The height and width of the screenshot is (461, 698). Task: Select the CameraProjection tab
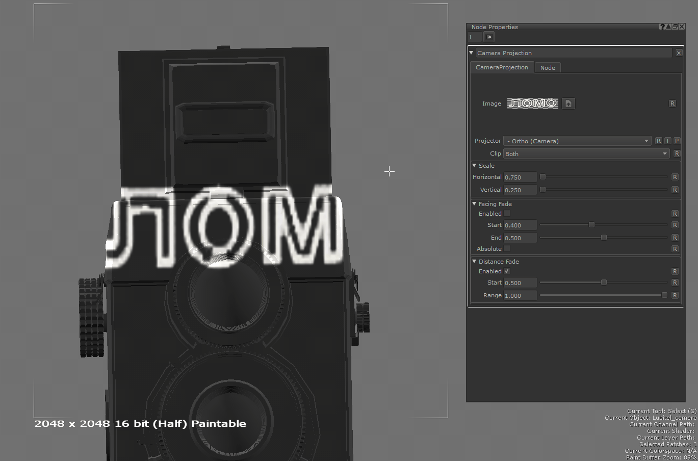click(x=502, y=67)
